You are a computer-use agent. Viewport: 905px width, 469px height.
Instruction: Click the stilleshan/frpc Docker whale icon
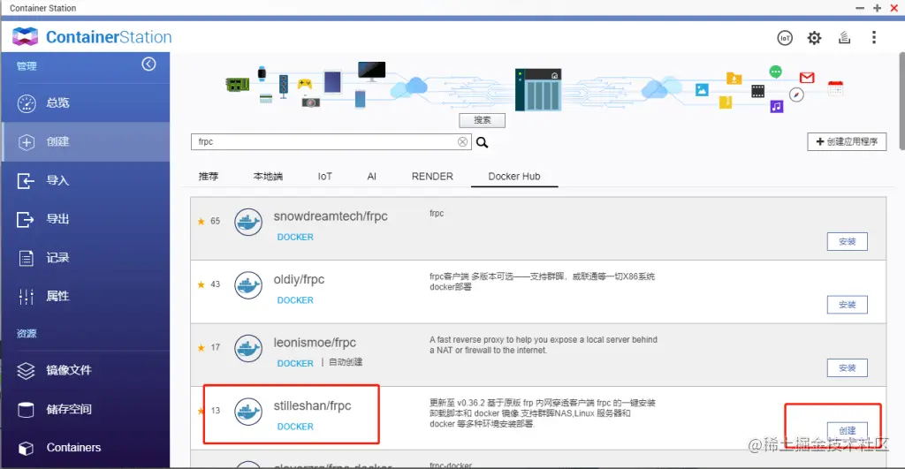(248, 412)
